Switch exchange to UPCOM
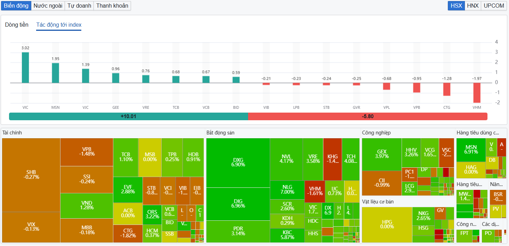The width and height of the screenshot is (509, 246). (x=494, y=6)
